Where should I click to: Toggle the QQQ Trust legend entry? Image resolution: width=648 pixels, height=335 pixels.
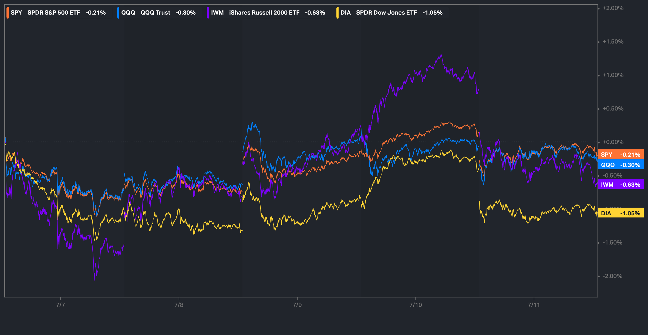click(x=155, y=13)
